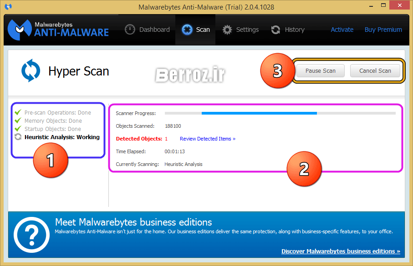Click the Currently Scanning value Heuristic Analysis
The width and height of the screenshot is (413, 266).
click(184, 164)
